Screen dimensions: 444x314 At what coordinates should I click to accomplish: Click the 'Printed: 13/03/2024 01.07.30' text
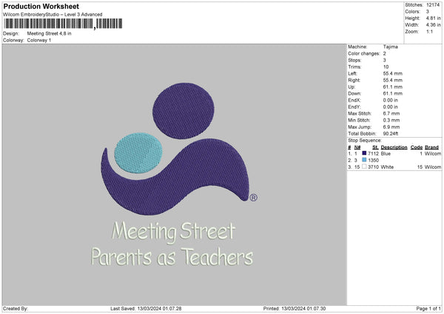click(x=295, y=308)
